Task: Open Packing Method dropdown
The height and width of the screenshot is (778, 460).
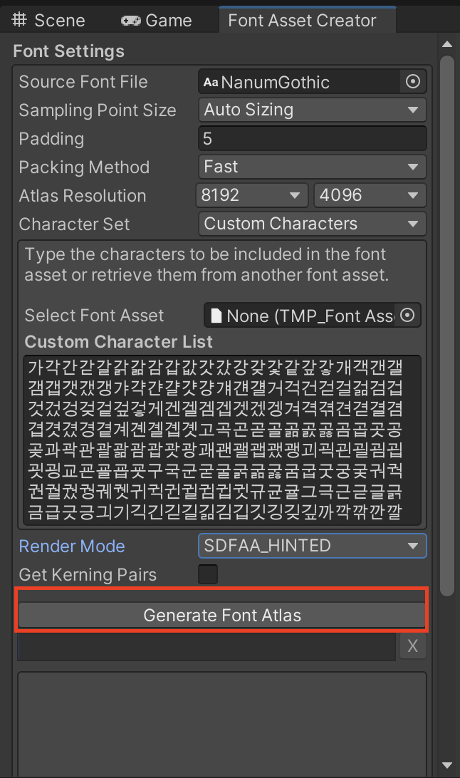Action: [x=313, y=167]
